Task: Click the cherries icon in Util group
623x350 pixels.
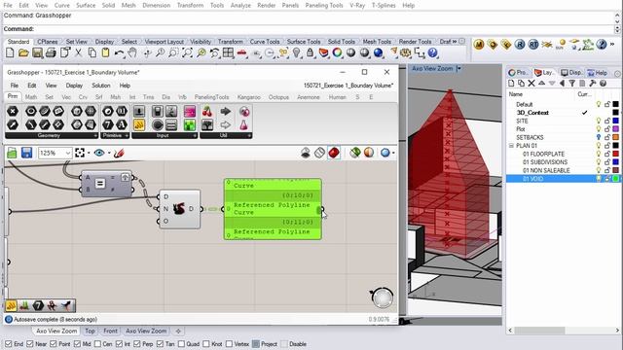Action: tap(207, 112)
